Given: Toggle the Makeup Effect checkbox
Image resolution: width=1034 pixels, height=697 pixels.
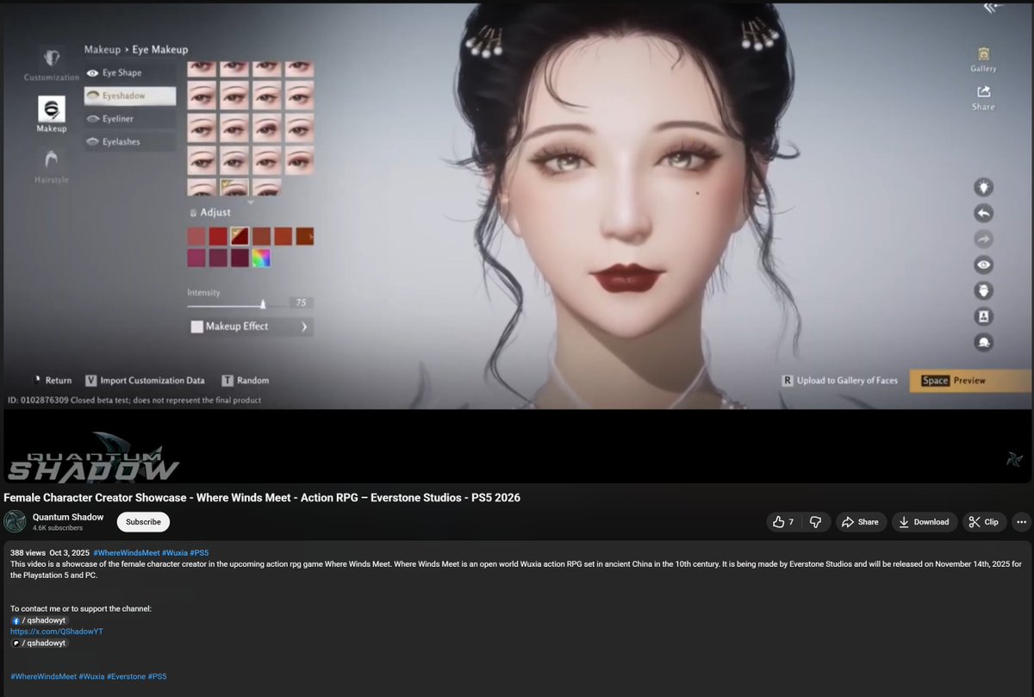Looking at the screenshot, I should click(196, 327).
